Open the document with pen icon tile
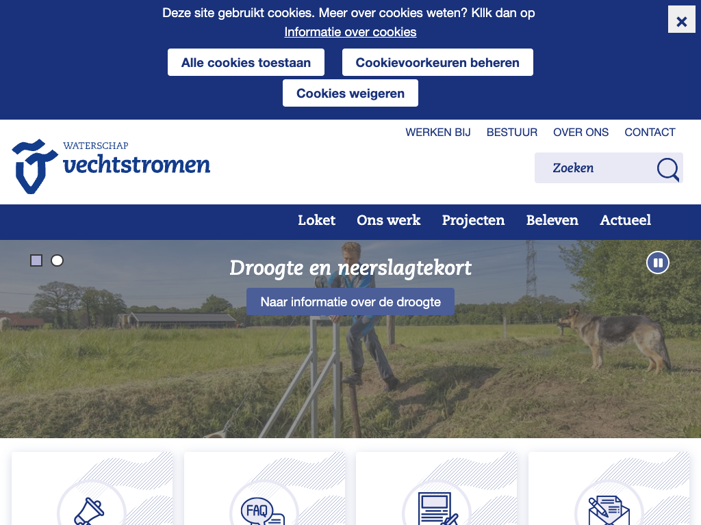The height and width of the screenshot is (525, 701). 436,488
